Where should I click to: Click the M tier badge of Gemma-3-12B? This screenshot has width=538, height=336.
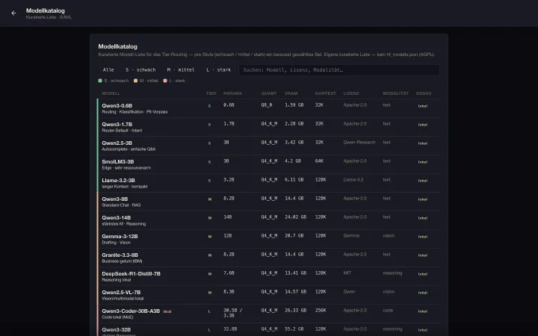(x=210, y=237)
